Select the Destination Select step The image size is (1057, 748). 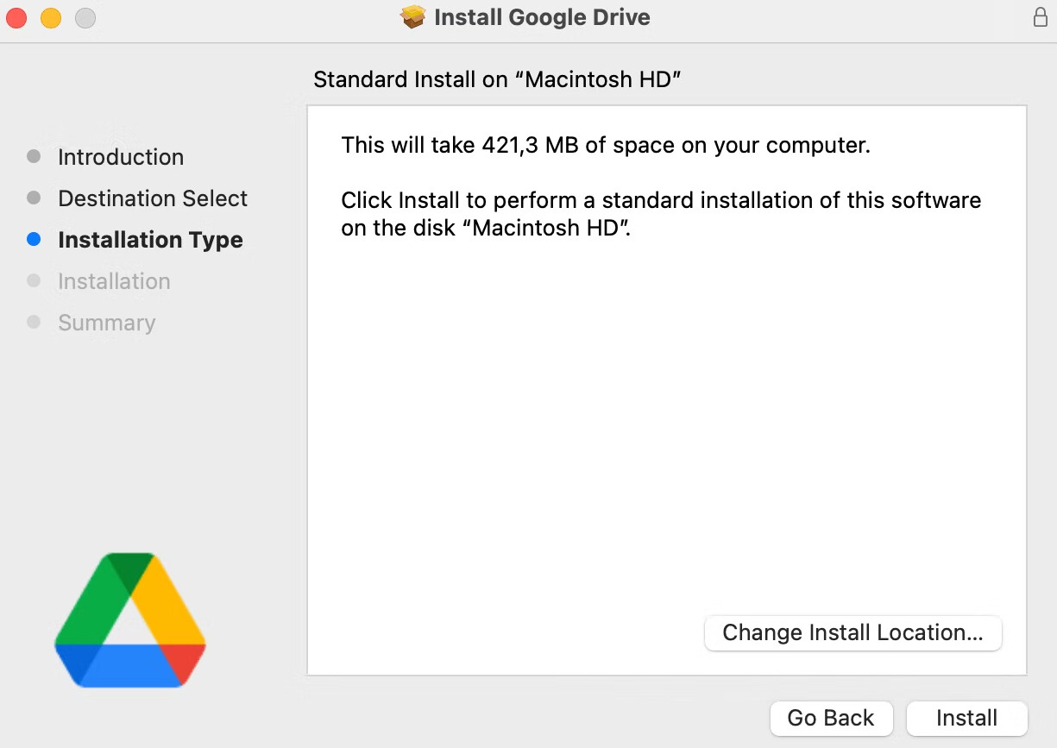pyautogui.click(x=153, y=198)
